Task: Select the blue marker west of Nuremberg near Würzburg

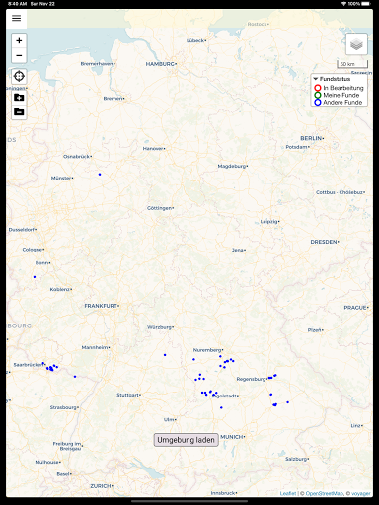Action: (165, 355)
